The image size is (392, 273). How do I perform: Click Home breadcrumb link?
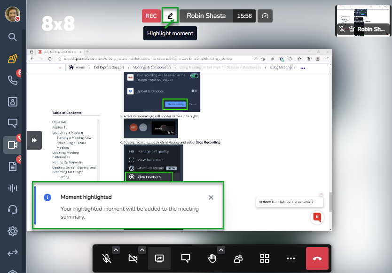click(x=80, y=68)
